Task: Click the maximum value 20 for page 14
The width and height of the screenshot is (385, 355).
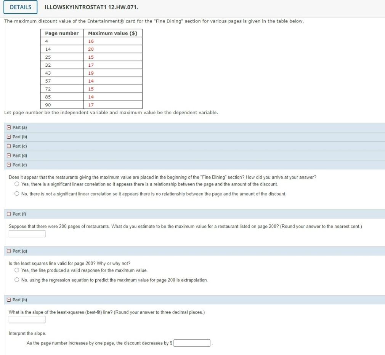Action: click(x=90, y=49)
